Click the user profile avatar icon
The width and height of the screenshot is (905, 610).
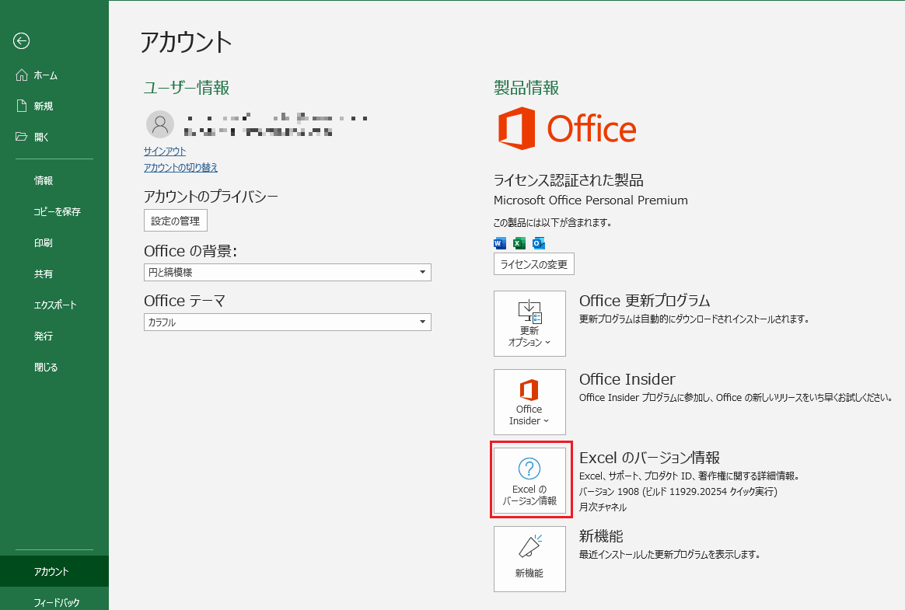click(160, 124)
